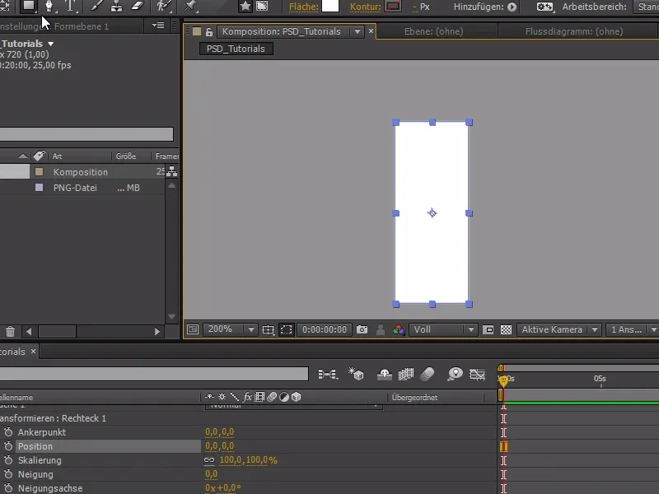659x494 pixels.
Task: Enable frame blending for the composition
Action: point(405,374)
